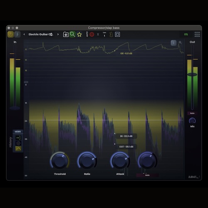Click the 0% indicator in toolbar
208x208 pixels.
(x=186, y=35)
